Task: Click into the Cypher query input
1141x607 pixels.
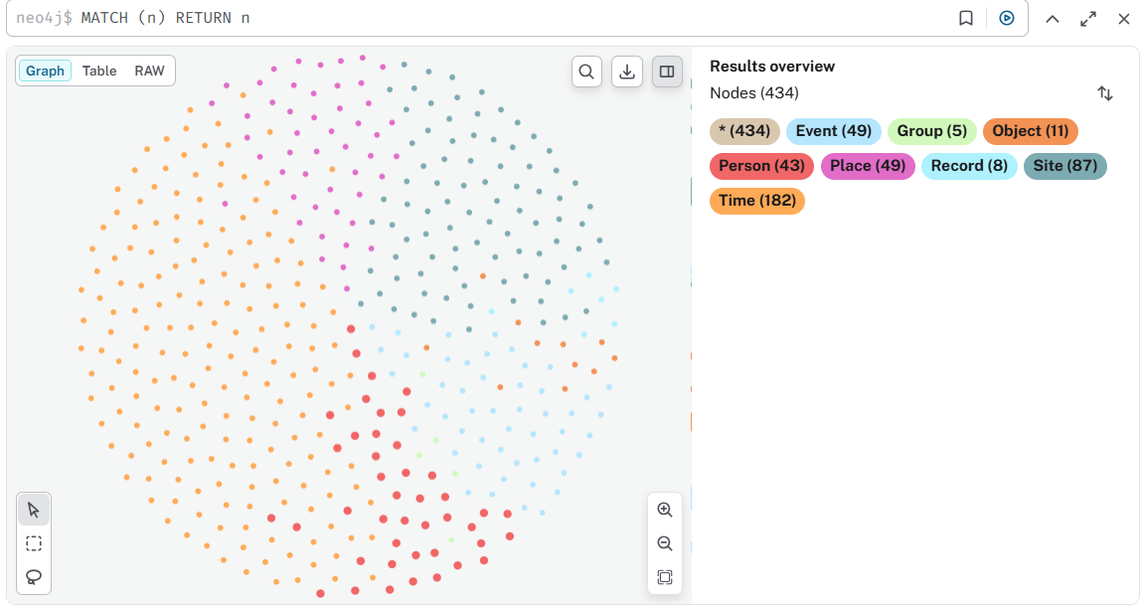Action: point(497,18)
